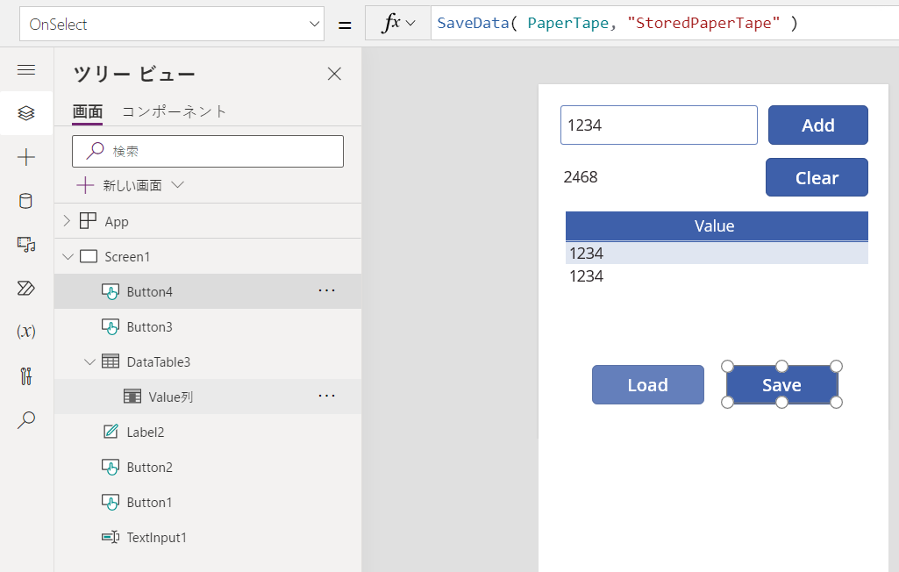This screenshot has height=572, width=899.
Task: Click the DataTable3 table icon in tree
Action: (x=111, y=361)
